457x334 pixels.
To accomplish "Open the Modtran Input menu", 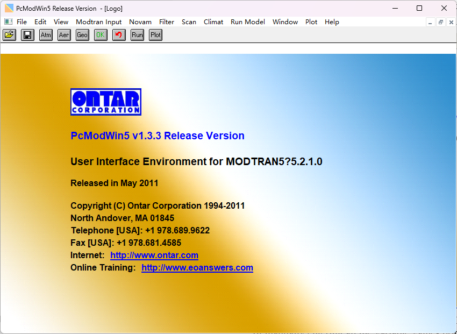I will (x=98, y=22).
